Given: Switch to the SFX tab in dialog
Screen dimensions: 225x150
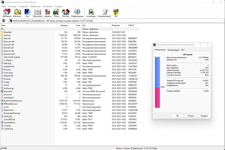Looking at the screenshot, I should (183, 50).
